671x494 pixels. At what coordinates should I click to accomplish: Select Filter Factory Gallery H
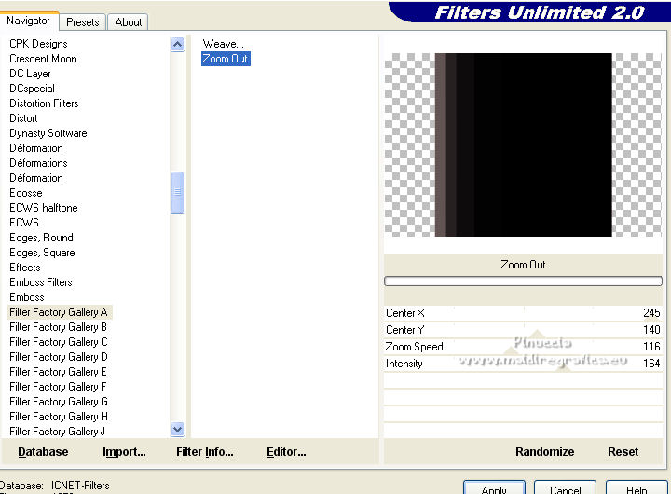click(x=58, y=417)
